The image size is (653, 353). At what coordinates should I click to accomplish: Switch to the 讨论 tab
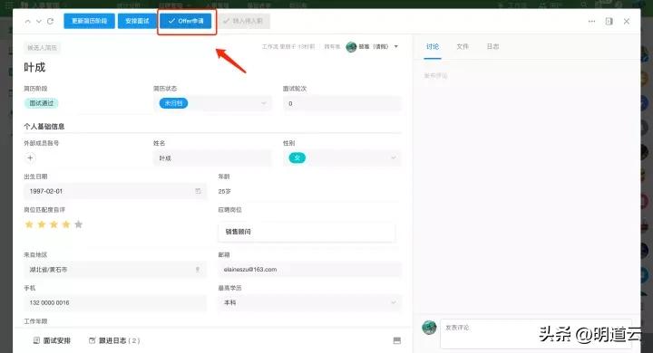click(433, 46)
